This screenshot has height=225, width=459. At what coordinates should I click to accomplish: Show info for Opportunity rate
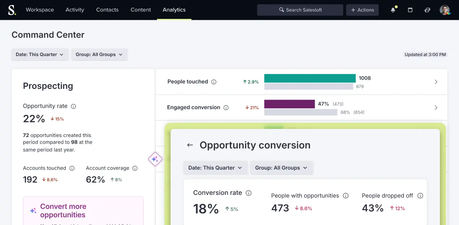pyautogui.click(x=73, y=106)
